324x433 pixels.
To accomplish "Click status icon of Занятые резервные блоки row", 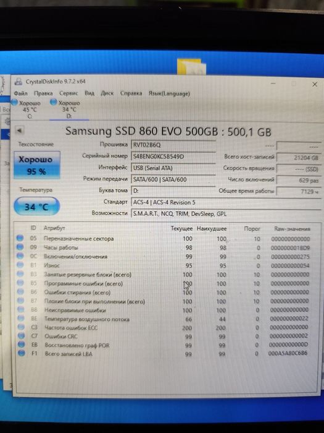I will point(20,273).
